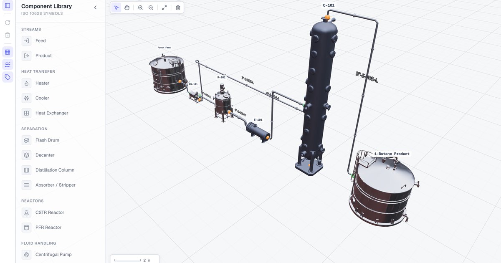501x263 pixels.
Task: Click the fit-to-view expand arrows icon
Action: [164, 8]
